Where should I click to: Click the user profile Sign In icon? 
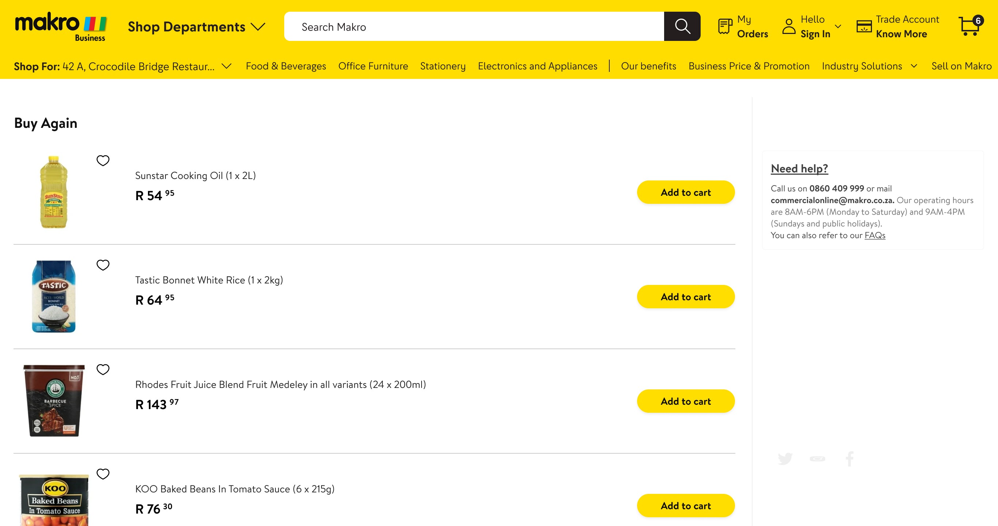tap(789, 26)
